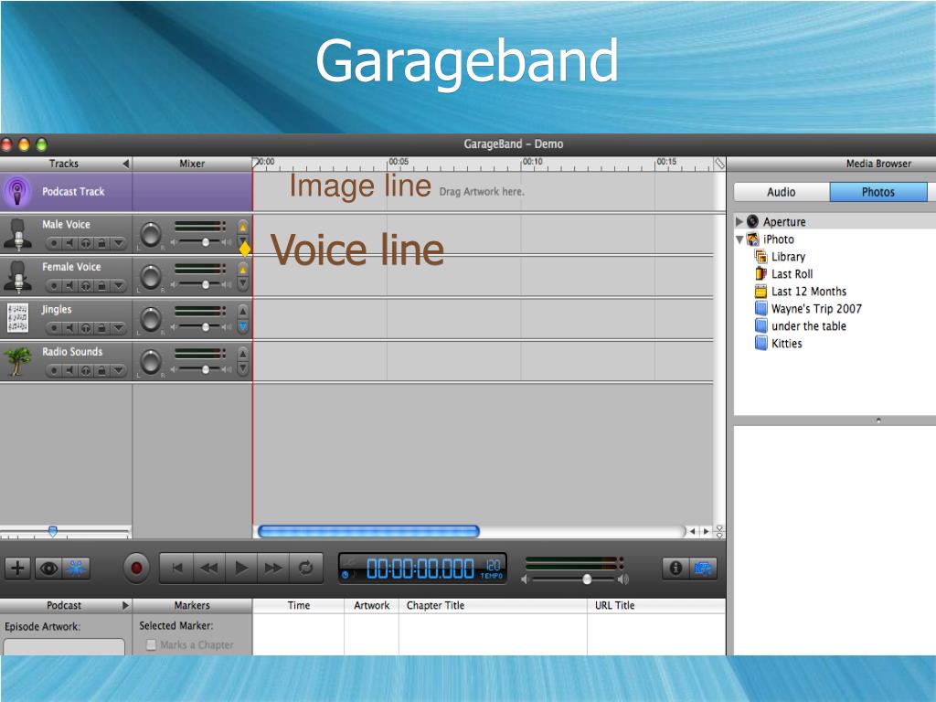Select Last 12 Months album
Viewport: 936px width, 702px height.
[801, 292]
